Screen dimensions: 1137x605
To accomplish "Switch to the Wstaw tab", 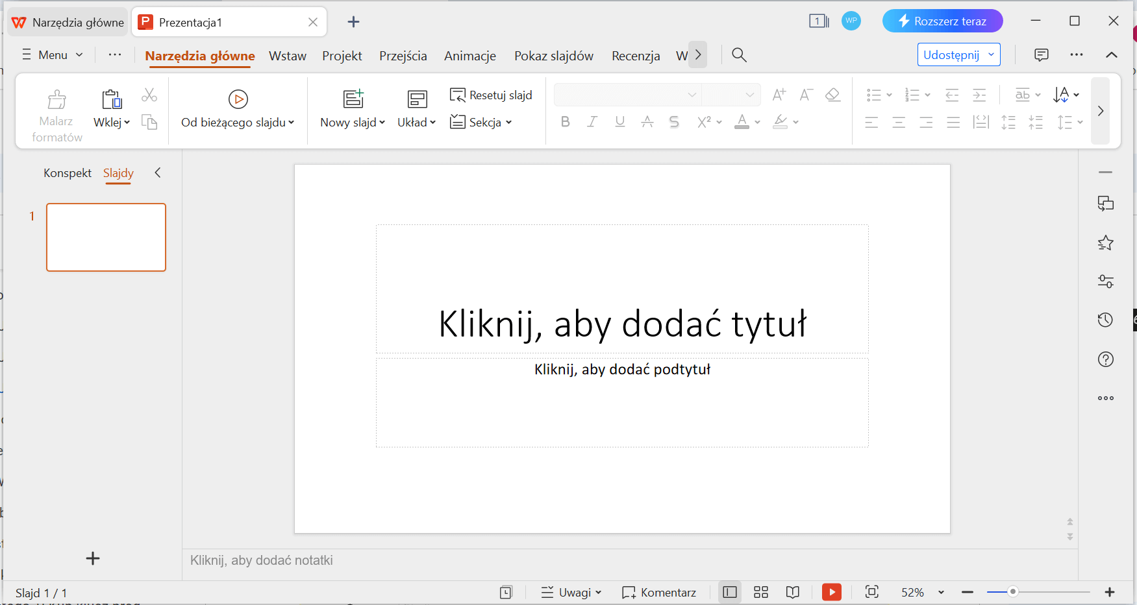I will click(x=288, y=56).
